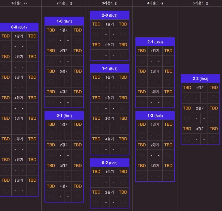Image resolution: width=222 pixels, height=211 pixels.
Task: Open 1경기 in the 2-0 group
Action: [110, 24]
